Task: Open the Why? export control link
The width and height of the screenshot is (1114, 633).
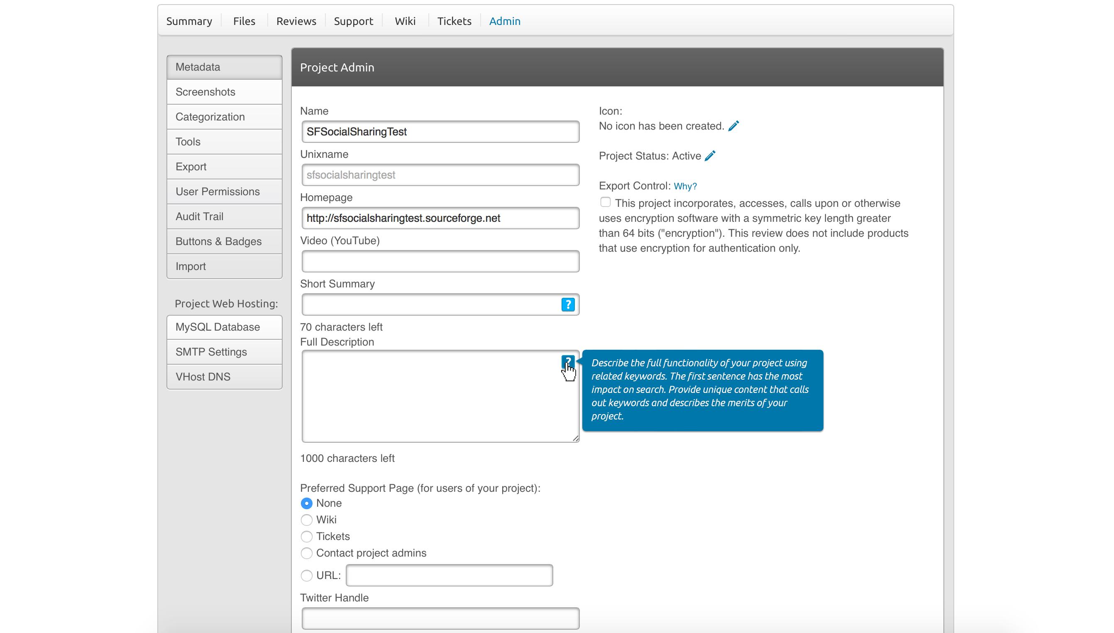Action: [685, 186]
